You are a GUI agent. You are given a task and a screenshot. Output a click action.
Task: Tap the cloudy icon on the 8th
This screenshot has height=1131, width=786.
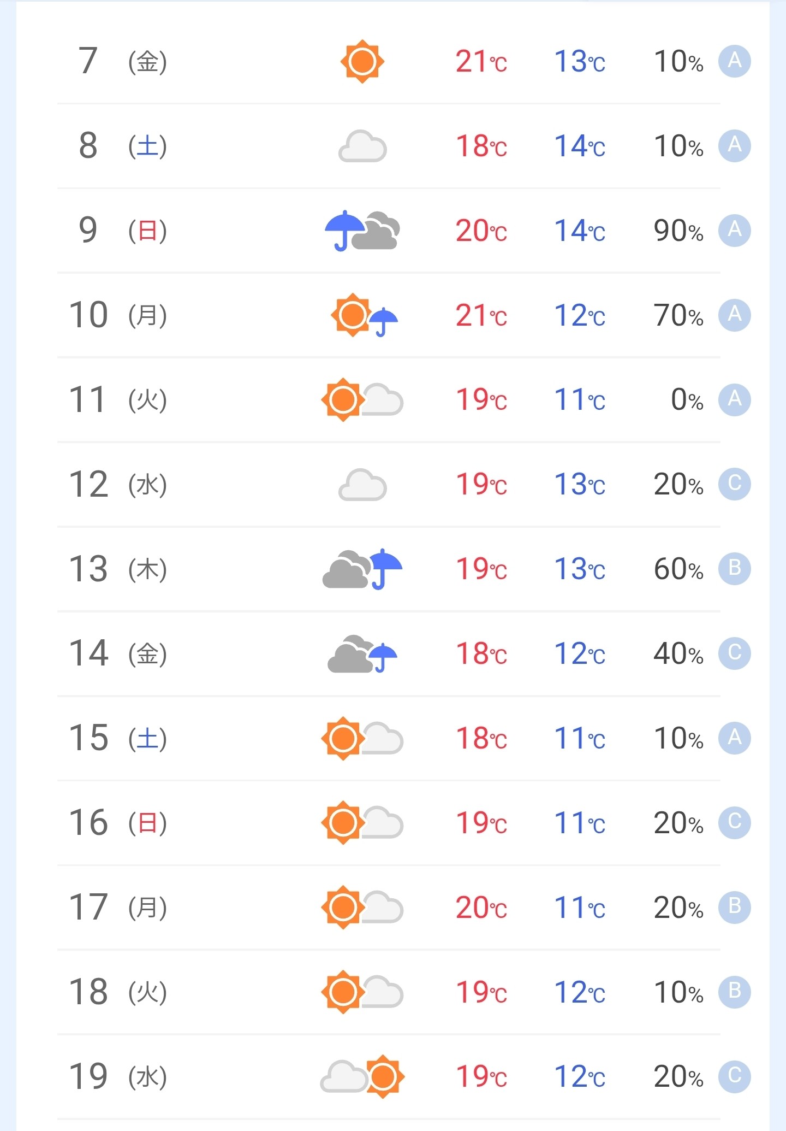click(362, 146)
